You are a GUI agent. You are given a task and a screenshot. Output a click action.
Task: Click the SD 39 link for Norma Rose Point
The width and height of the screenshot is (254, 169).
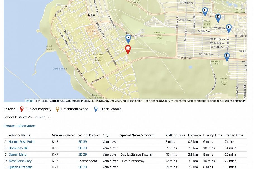coord(82,141)
